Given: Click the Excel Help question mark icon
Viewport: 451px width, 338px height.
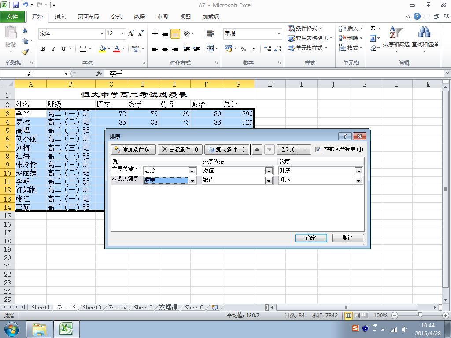Looking at the screenshot, I should (417, 16).
